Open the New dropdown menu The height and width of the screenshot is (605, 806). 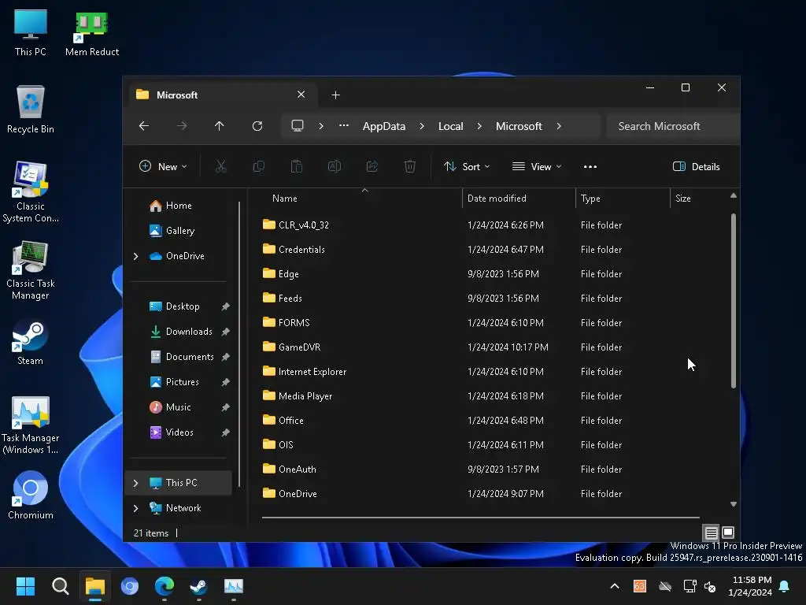(163, 167)
